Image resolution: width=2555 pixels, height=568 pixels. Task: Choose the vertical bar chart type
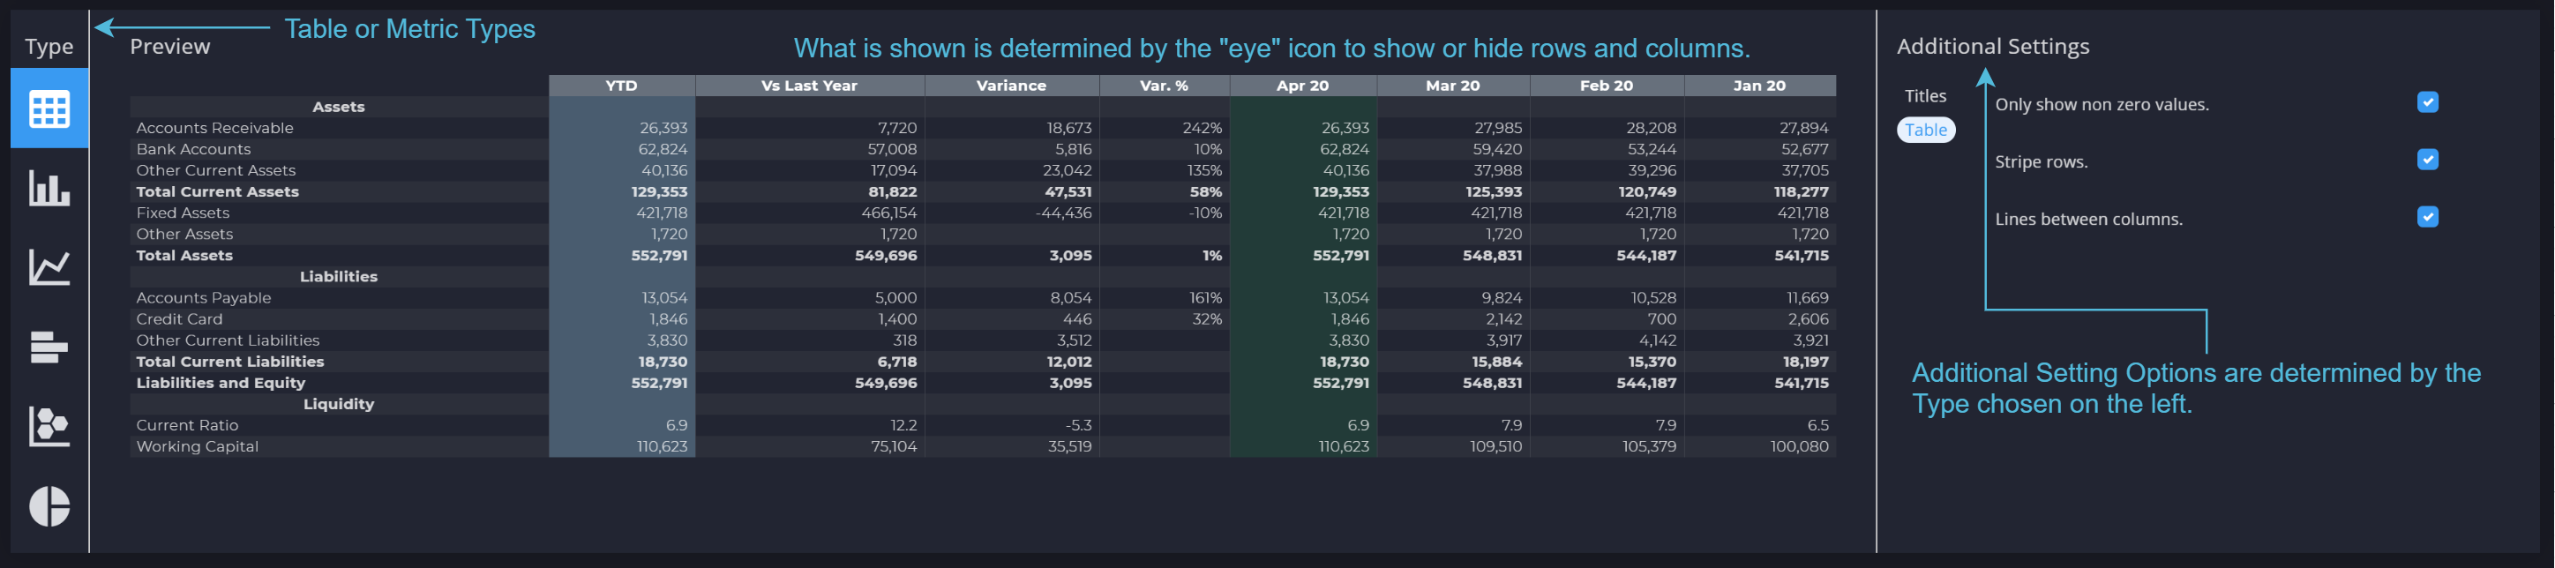coord(49,189)
